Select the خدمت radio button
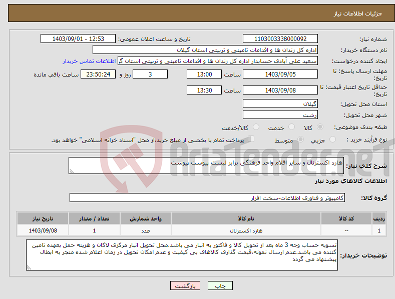Image resolution: width=395 pixels, height=299 pixels. tap(291, 127)
